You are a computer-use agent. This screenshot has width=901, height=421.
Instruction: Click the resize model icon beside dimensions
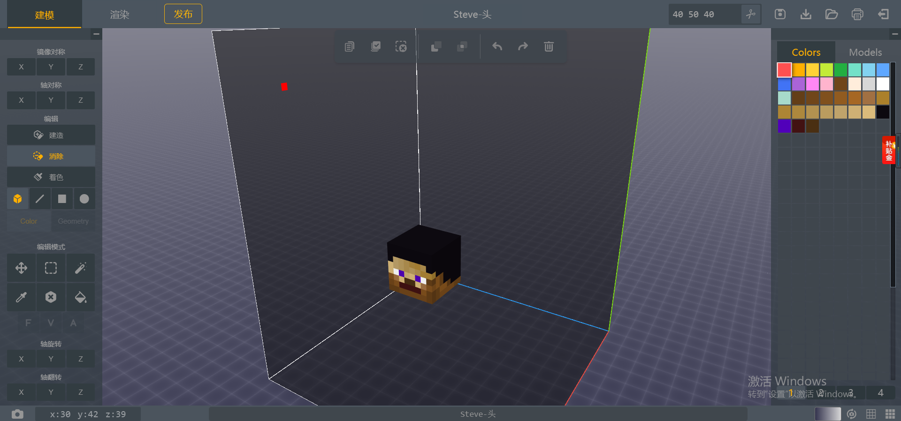pos(751,15)
